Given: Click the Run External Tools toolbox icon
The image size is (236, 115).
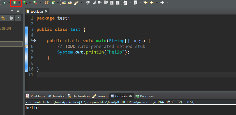Looking at the screenshot, I should tap(35, 3).
